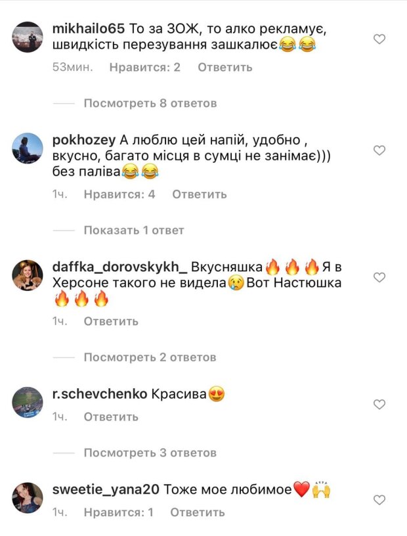Expand 'Посмотреть 8 ответов' replies
The width and height of the screenshot is (407, 536).
[x=150, y=103]
